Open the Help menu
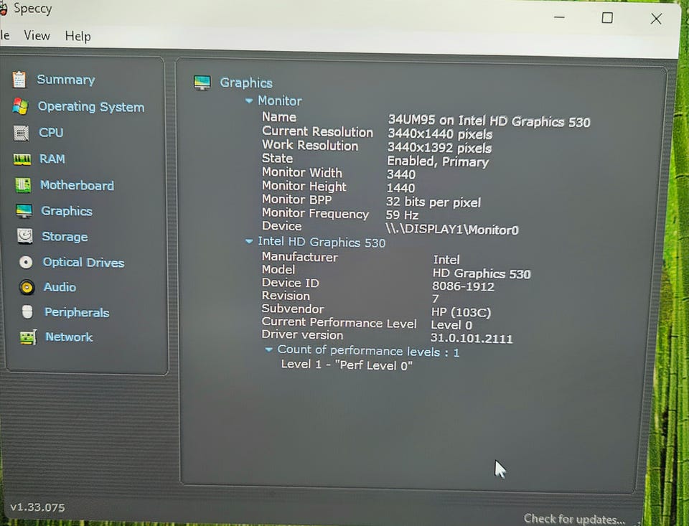 click(x=78, y=36)
